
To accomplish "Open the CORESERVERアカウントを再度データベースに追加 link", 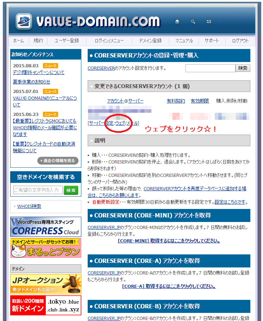I will click(x=167, y=192).
